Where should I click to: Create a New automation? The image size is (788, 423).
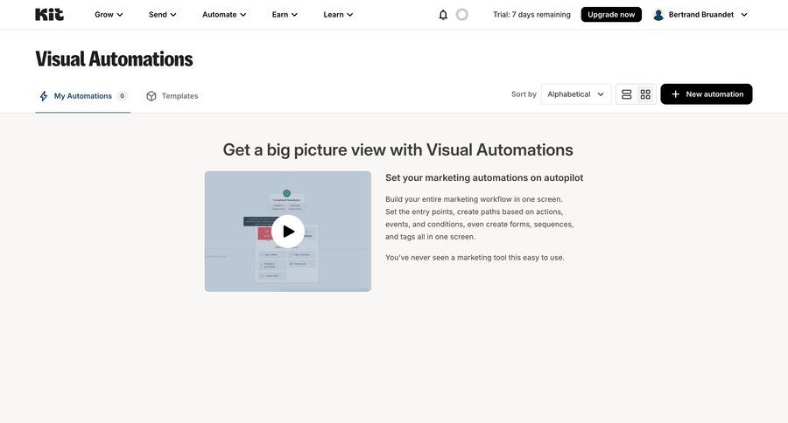[x=706, y=94]
